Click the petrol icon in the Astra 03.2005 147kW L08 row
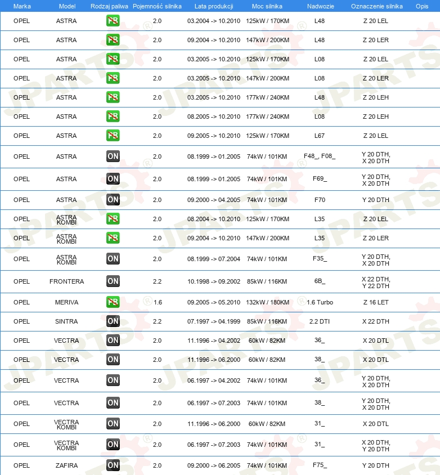The width and height of the screenshot is (440, 475). click(x=113, y=78)
